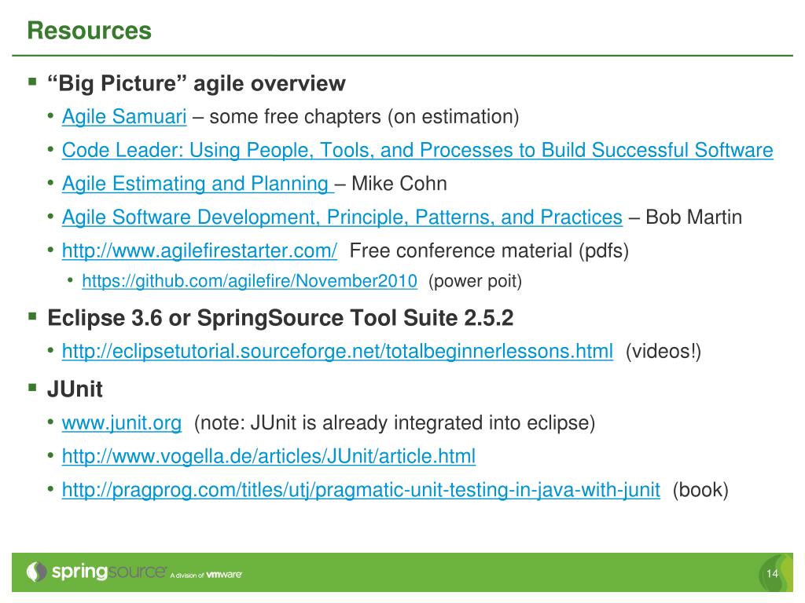Open the Code Leader book link

[x=417, y=150]
